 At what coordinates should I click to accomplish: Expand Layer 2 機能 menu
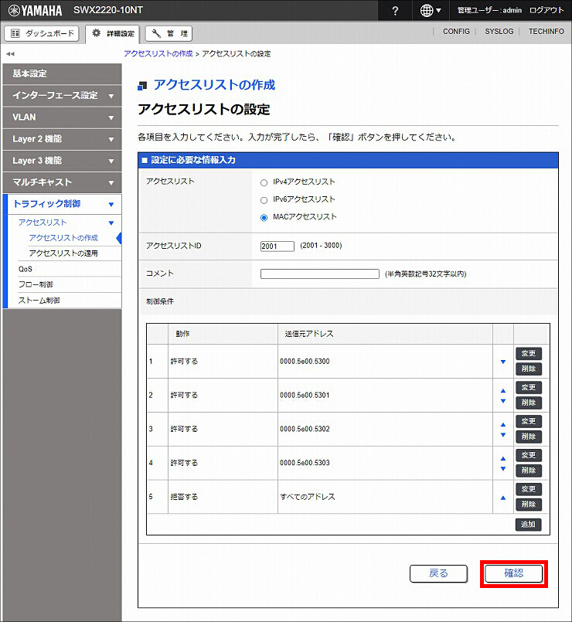(62, 139)
